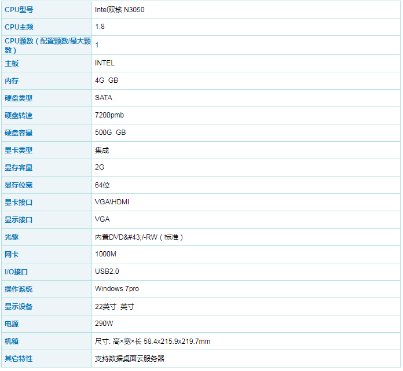The height and width of the screenshot is (371, 403).
Task: Select the '290W' power value
Action: [x=104, y=324]
